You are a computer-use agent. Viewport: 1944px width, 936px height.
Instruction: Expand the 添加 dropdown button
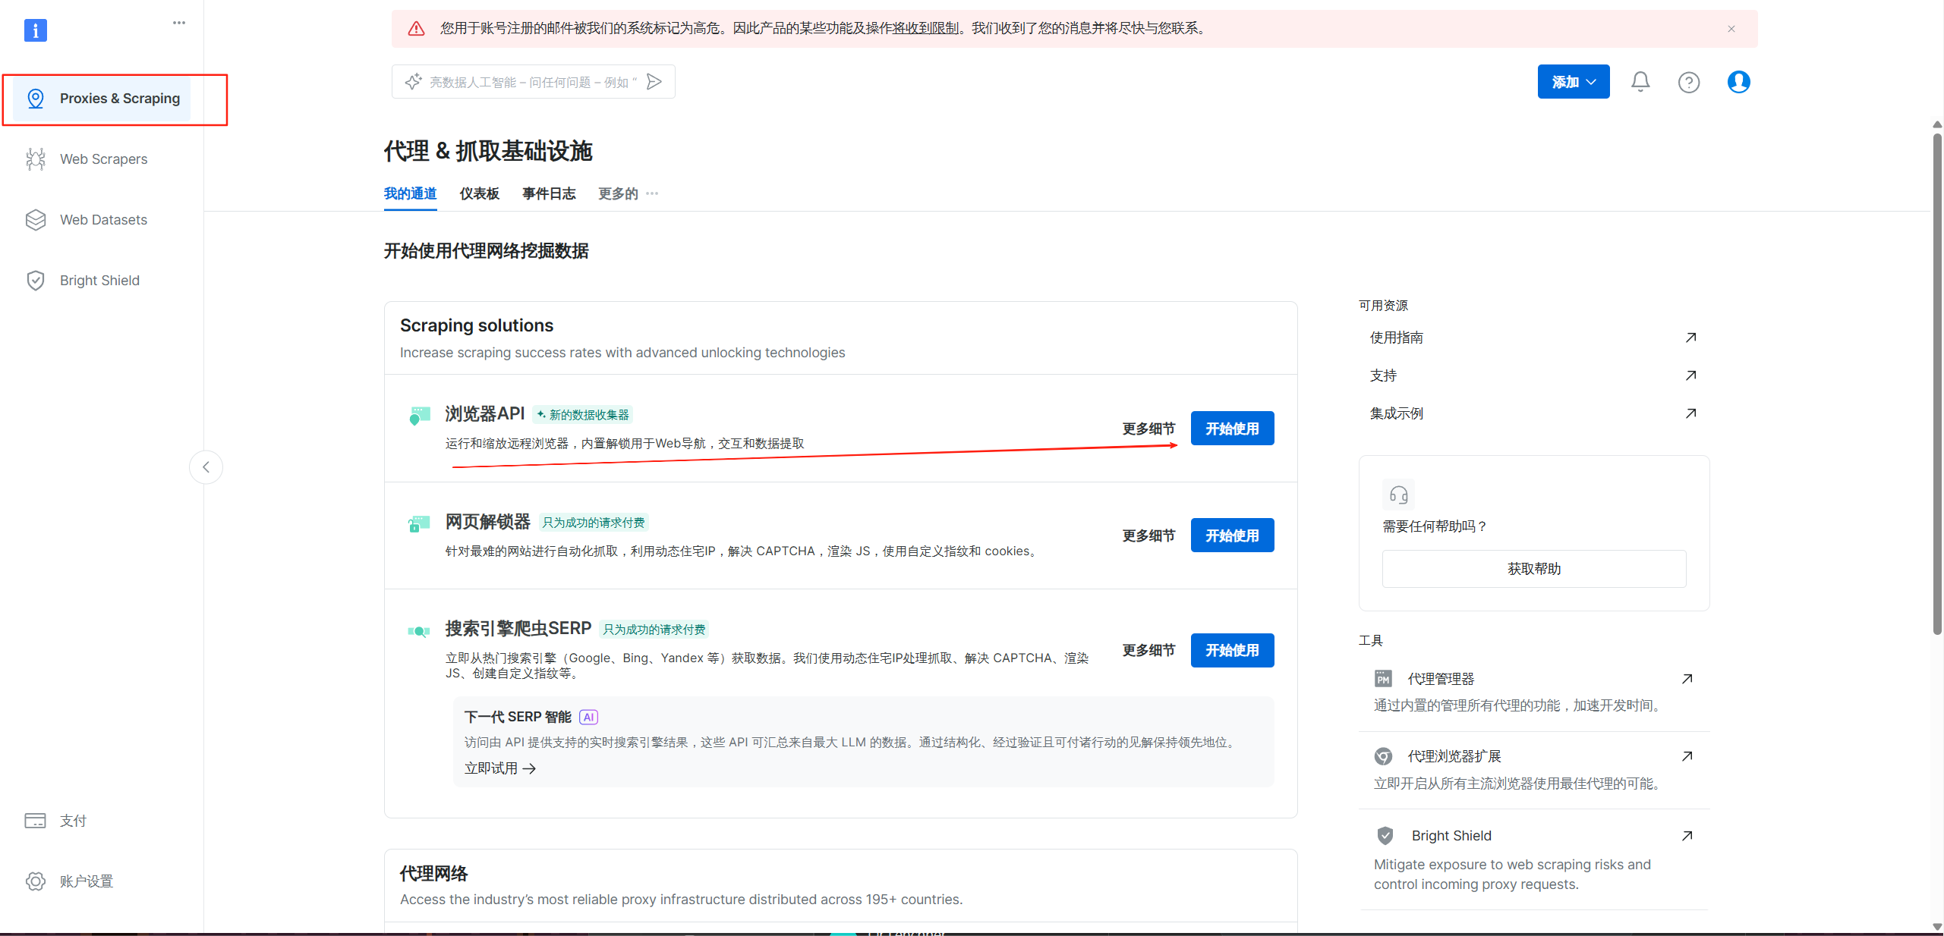(1573, 82)
